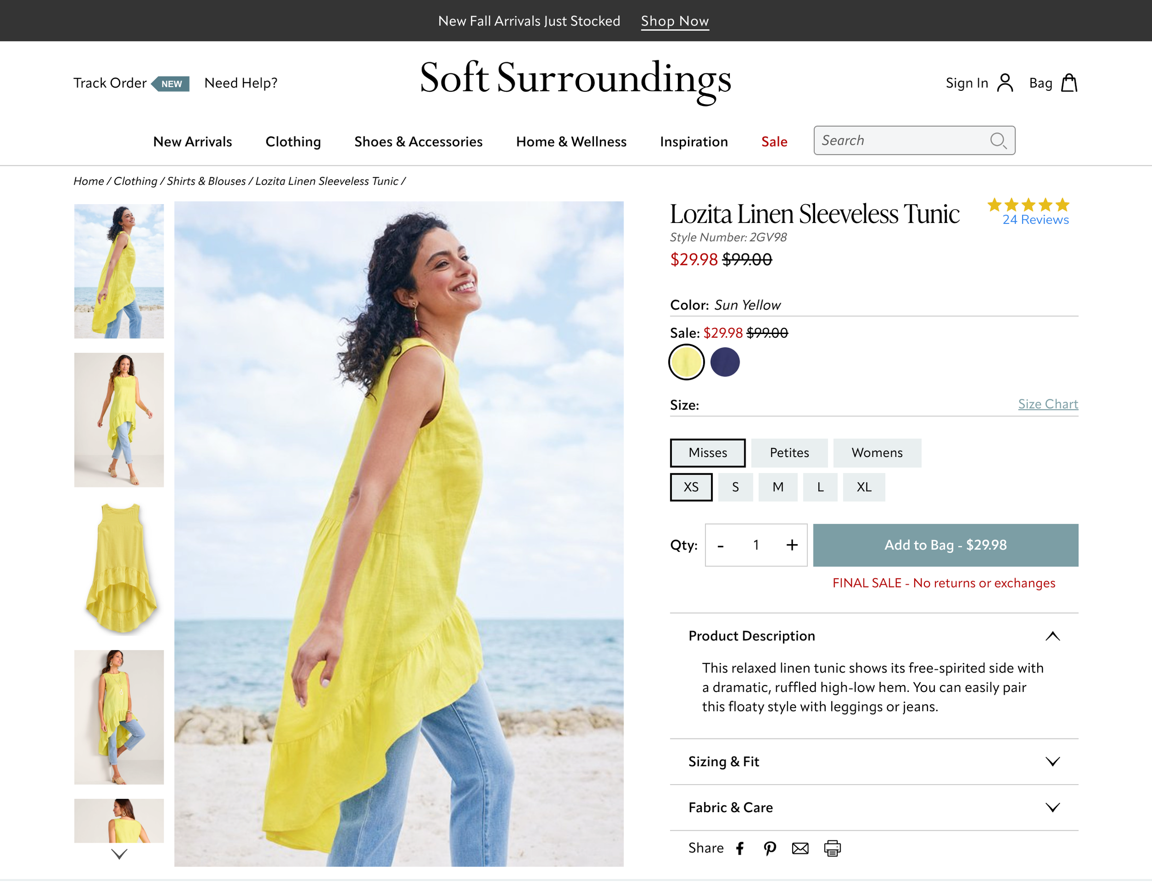The height and width of the screenshot is (891, 1152).
Task: Select the Petites size category
Action: [789, 452]
